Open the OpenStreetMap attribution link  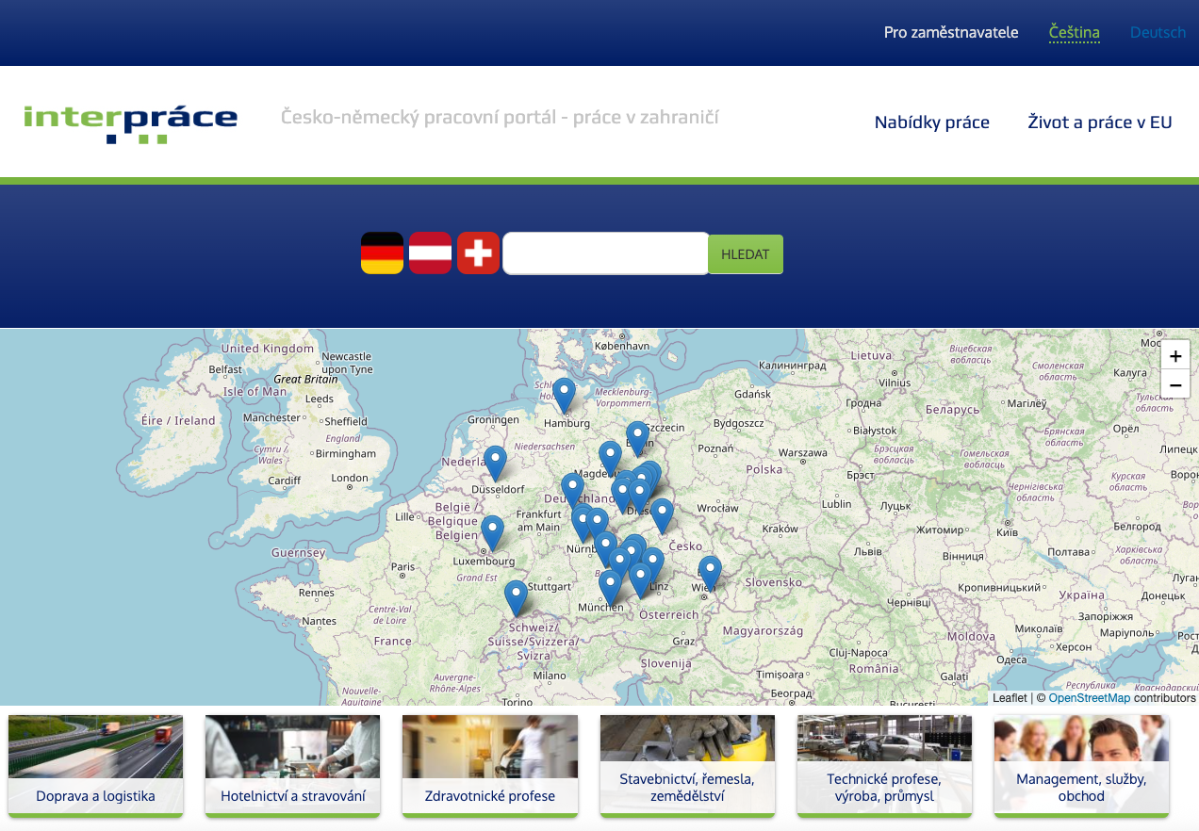(1089, 698)
